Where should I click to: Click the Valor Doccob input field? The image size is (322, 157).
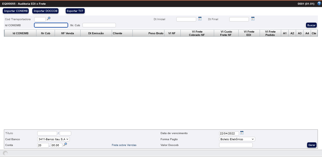click(236, 145)
